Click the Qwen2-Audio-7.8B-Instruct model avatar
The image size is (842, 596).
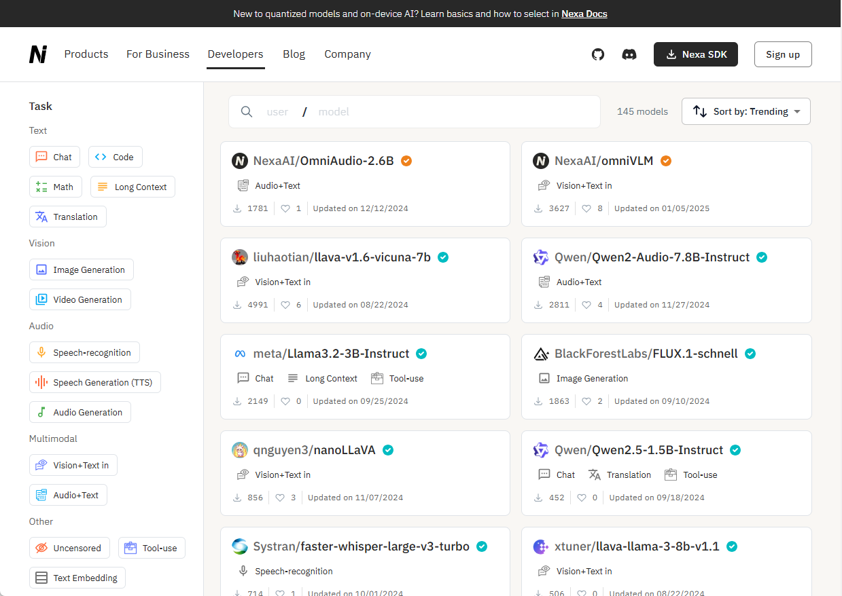[541, 257]
